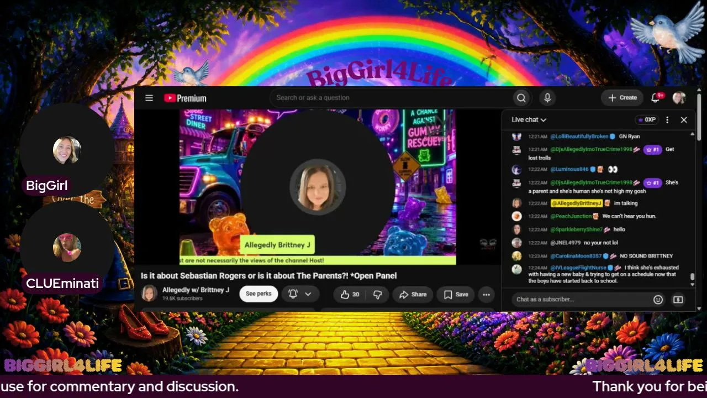Open the emoji picker in chat
This screenshot has height=398, width=707.
point(658,300)
